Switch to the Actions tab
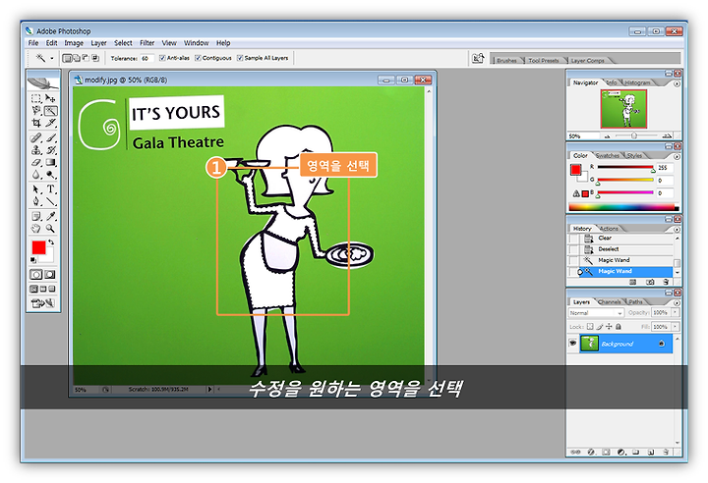This screenshot has width=708, height=483. pos(609,229)
